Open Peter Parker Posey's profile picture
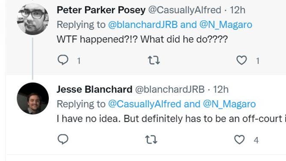The width and height of the screenshot is (286, 161). (33, 19)
